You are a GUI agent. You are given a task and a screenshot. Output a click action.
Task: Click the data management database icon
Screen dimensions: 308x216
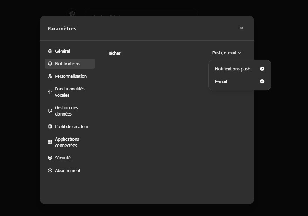tap(50, 111)
